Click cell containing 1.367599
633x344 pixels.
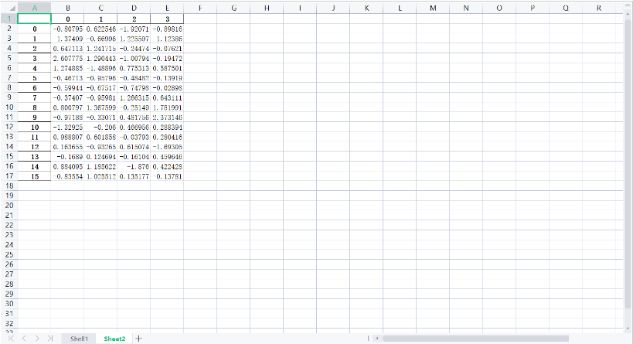coord(100,107)
